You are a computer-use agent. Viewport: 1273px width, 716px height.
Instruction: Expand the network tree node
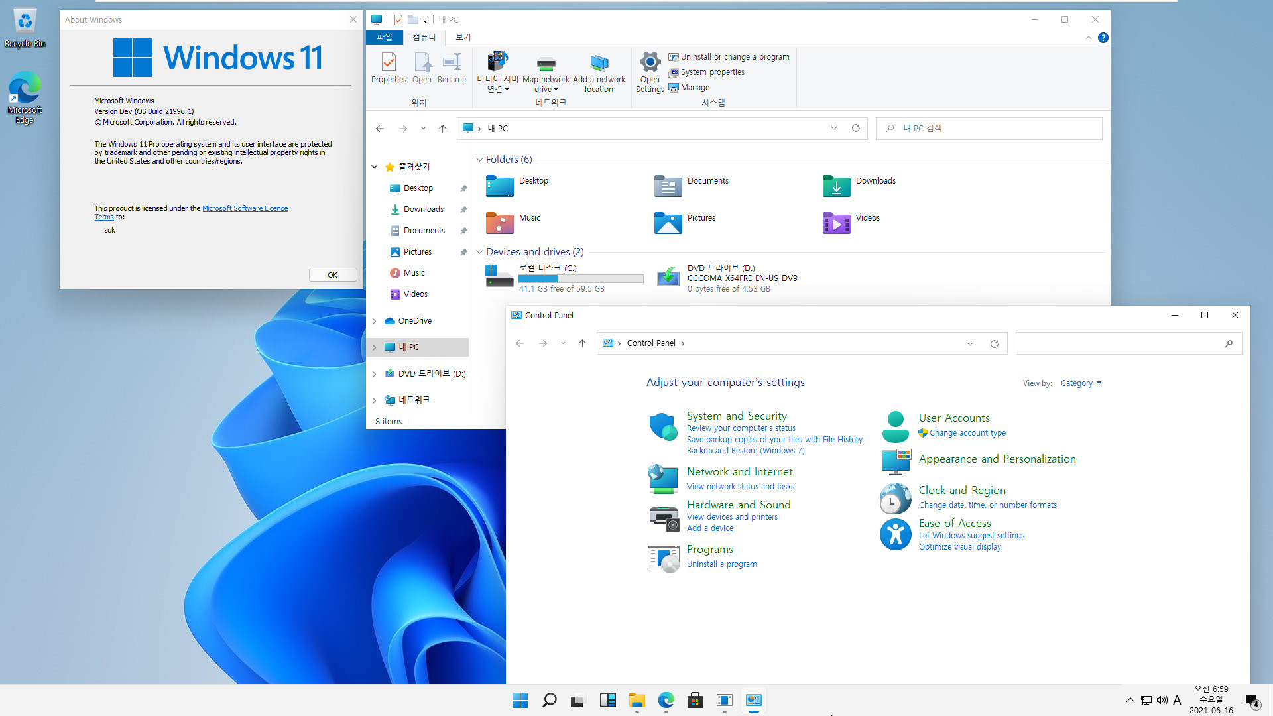click(x=375, y=400)
